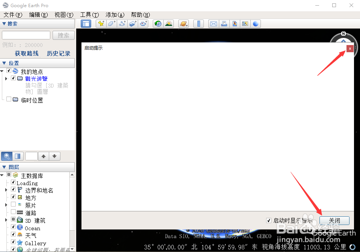Open the 文件(F) menu
This screenshot has width=360, height=252.
[x=13, y=15]
